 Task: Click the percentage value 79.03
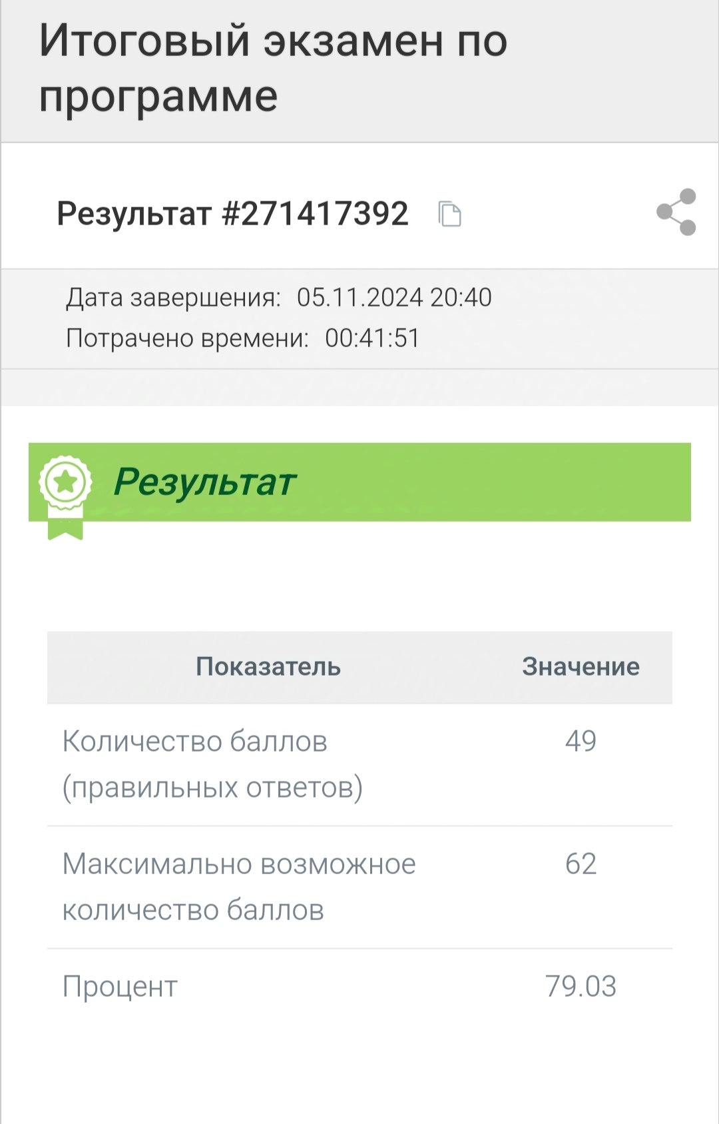click(581, 986)
